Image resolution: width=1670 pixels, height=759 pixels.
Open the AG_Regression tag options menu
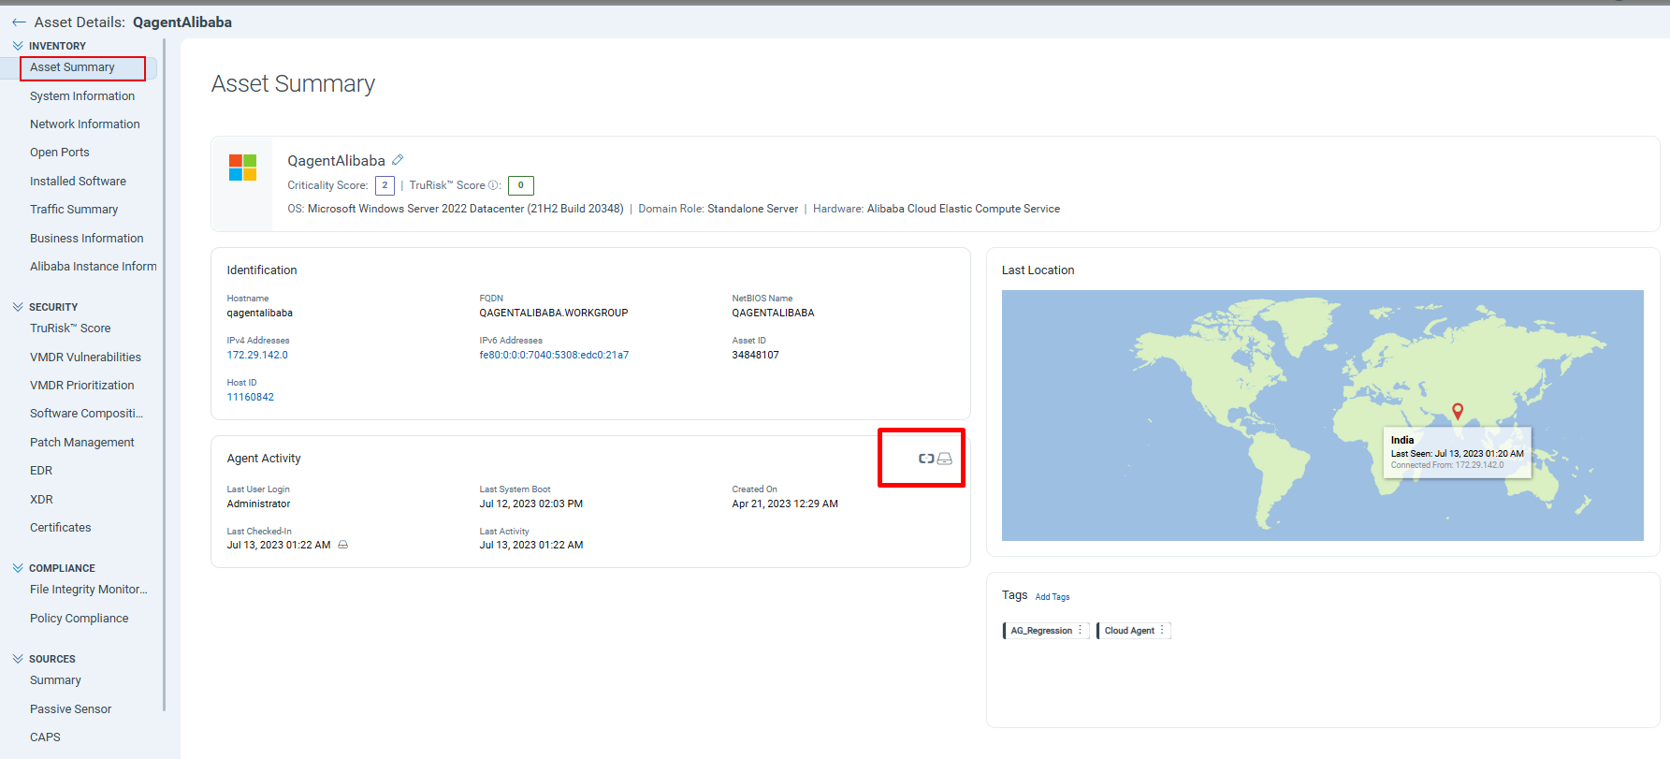[1081, 630]
